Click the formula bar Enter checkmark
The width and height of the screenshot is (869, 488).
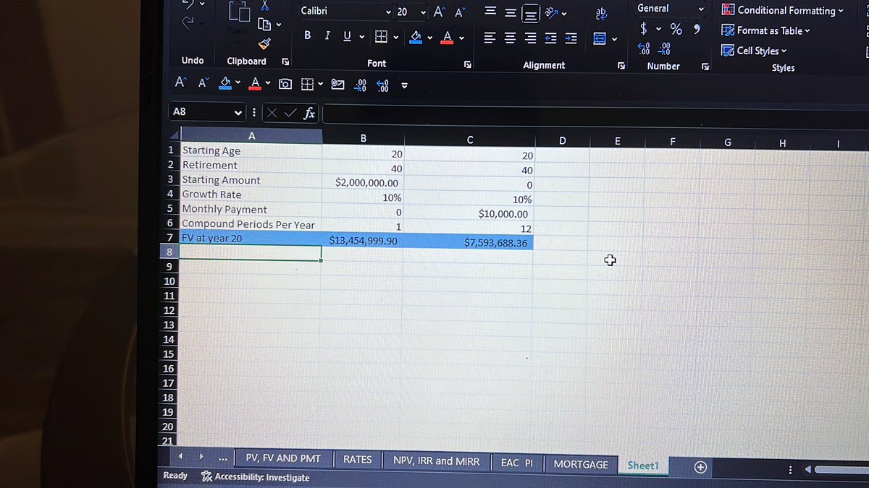[x=290, y=113]
